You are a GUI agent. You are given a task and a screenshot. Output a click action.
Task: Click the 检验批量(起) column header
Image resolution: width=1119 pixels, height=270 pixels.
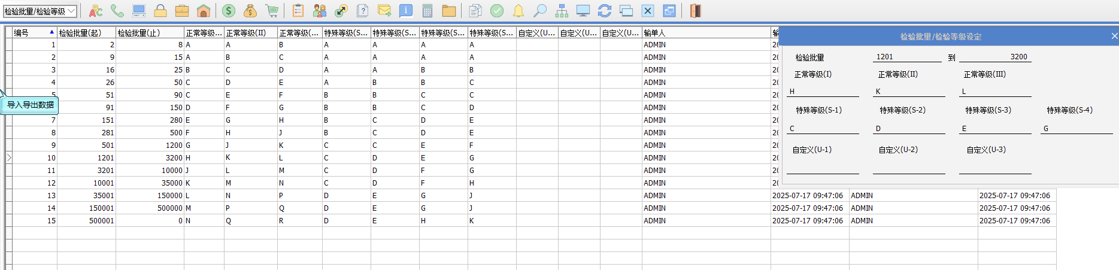click(86, 33)
